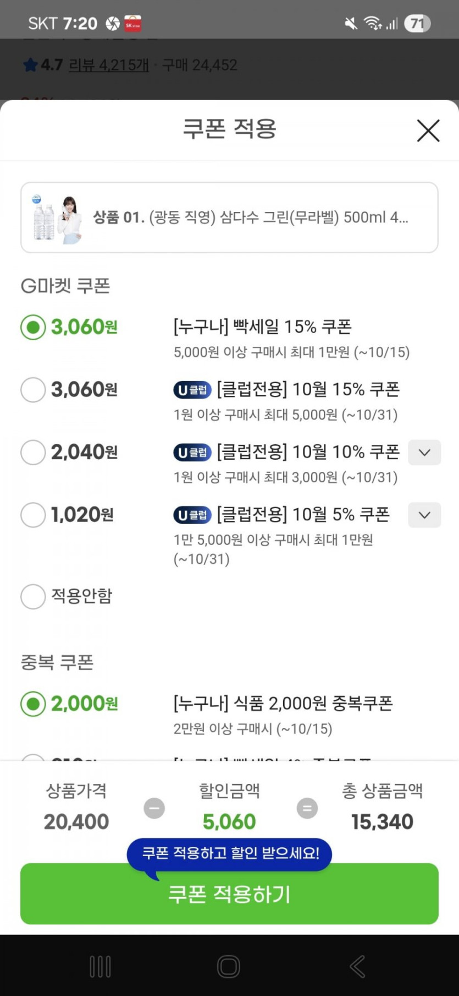Tap the Android back navigation icon
This screenshot has width=459, height=996.
pos(357,966)
